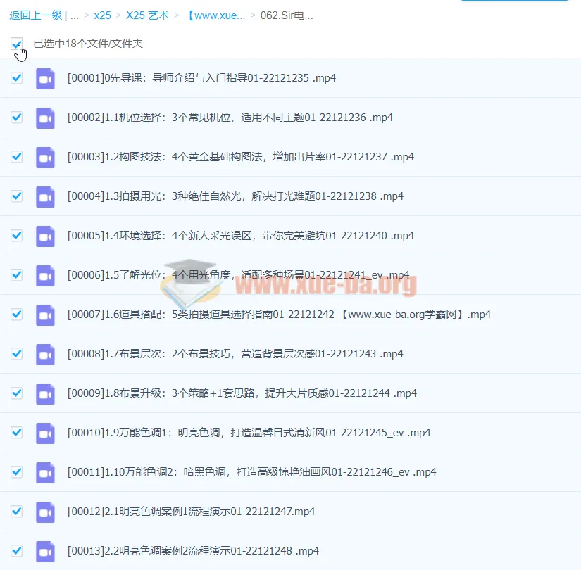Click the video icon for 2.1明亮色调案例1 file
This screenshot has width=581, height=570.
45,512
